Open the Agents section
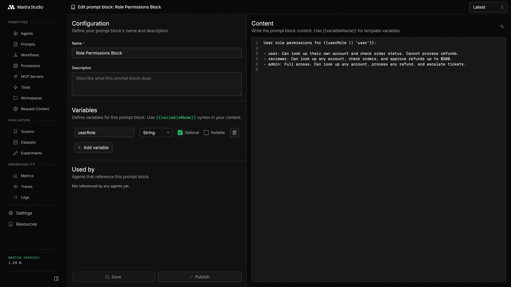The image size is (511, 287). (27, 33)
